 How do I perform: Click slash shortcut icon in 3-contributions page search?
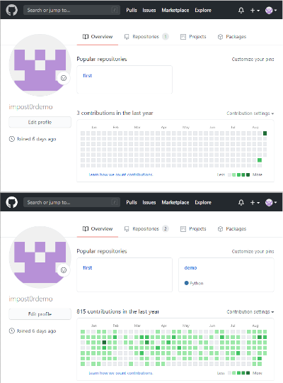115,10
